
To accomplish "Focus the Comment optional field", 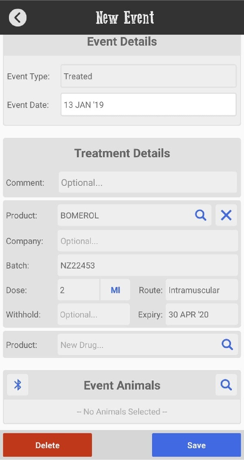I will point(148,183).
